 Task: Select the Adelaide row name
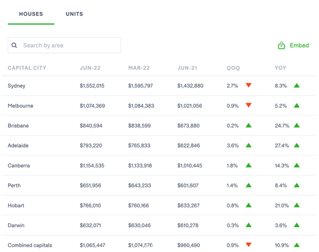(x=18, y=146)
